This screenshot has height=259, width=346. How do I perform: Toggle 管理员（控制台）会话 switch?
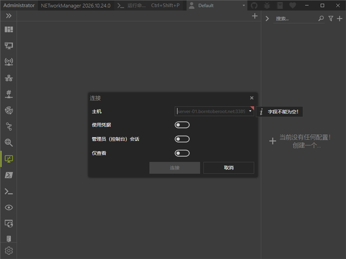(182, 139)
